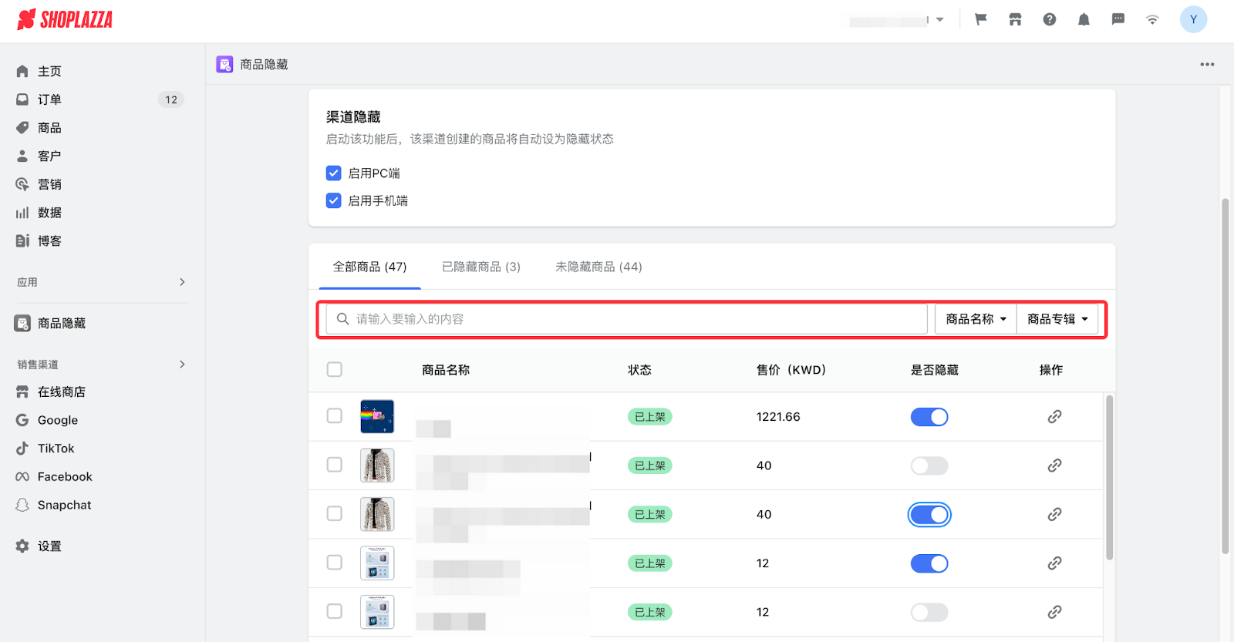This screenshot has height=642, width=1234.
Task: Copy link for the 1221.66 product
Action: pos(1054,417)
